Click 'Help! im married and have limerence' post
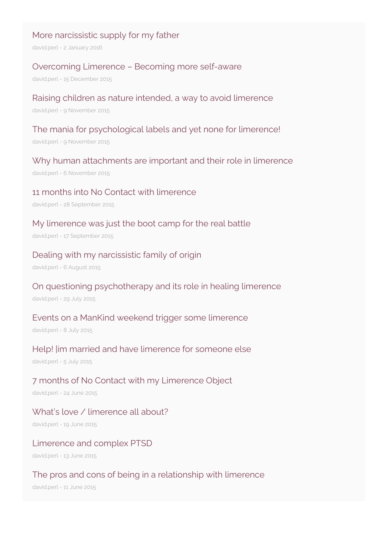377x534 pixels. tap(141, 349)
